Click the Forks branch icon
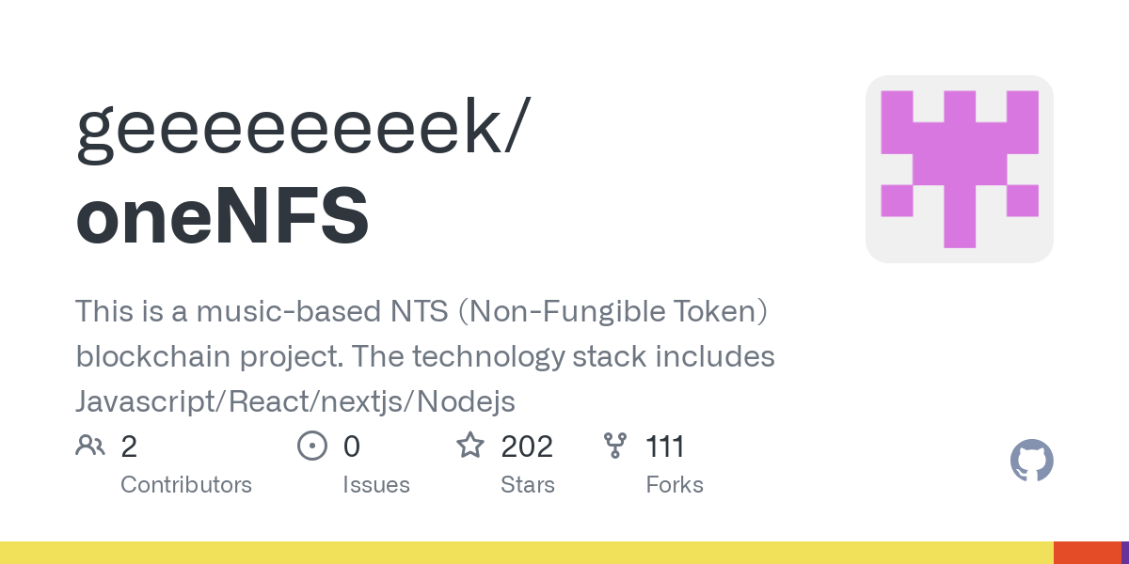The height and width of the screenshot is (564, 1129). point(615,445)
